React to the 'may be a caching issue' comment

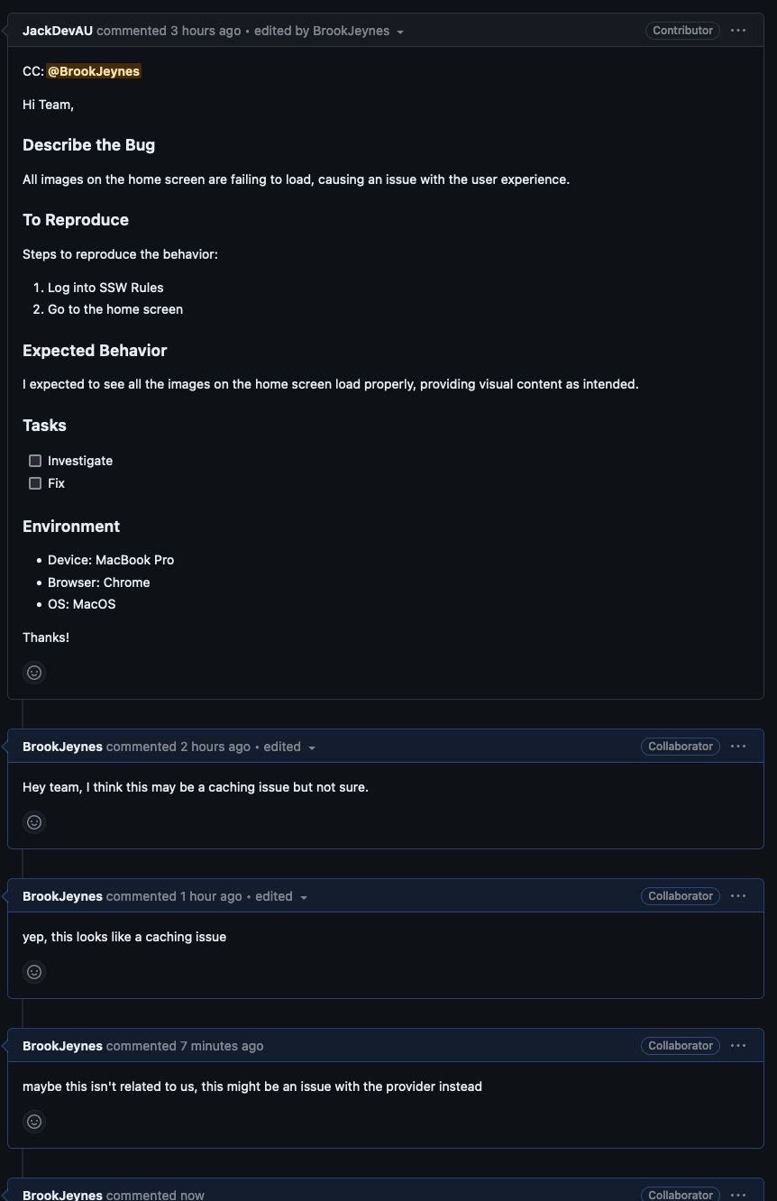coord(34,822)
